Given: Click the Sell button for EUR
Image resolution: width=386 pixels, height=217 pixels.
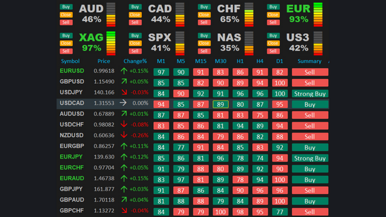Looking at the screenshot, I should [273, 22].
